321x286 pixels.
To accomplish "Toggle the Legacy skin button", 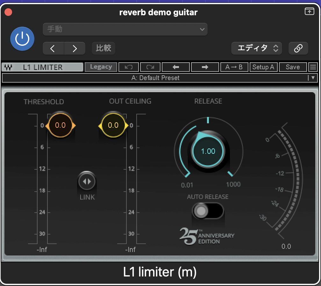I will (x=101, y=67).
